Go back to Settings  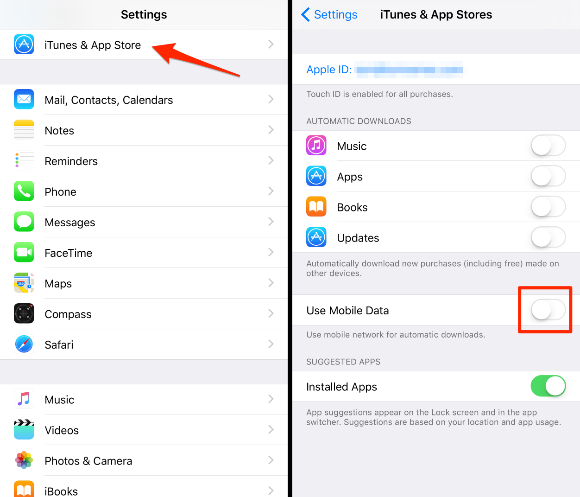(x=329, y=14)
